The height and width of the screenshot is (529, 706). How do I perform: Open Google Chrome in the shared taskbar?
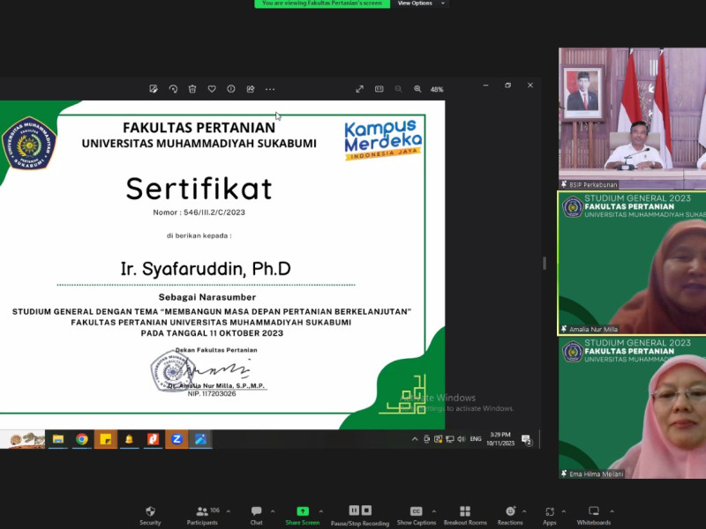click(82, 439)
